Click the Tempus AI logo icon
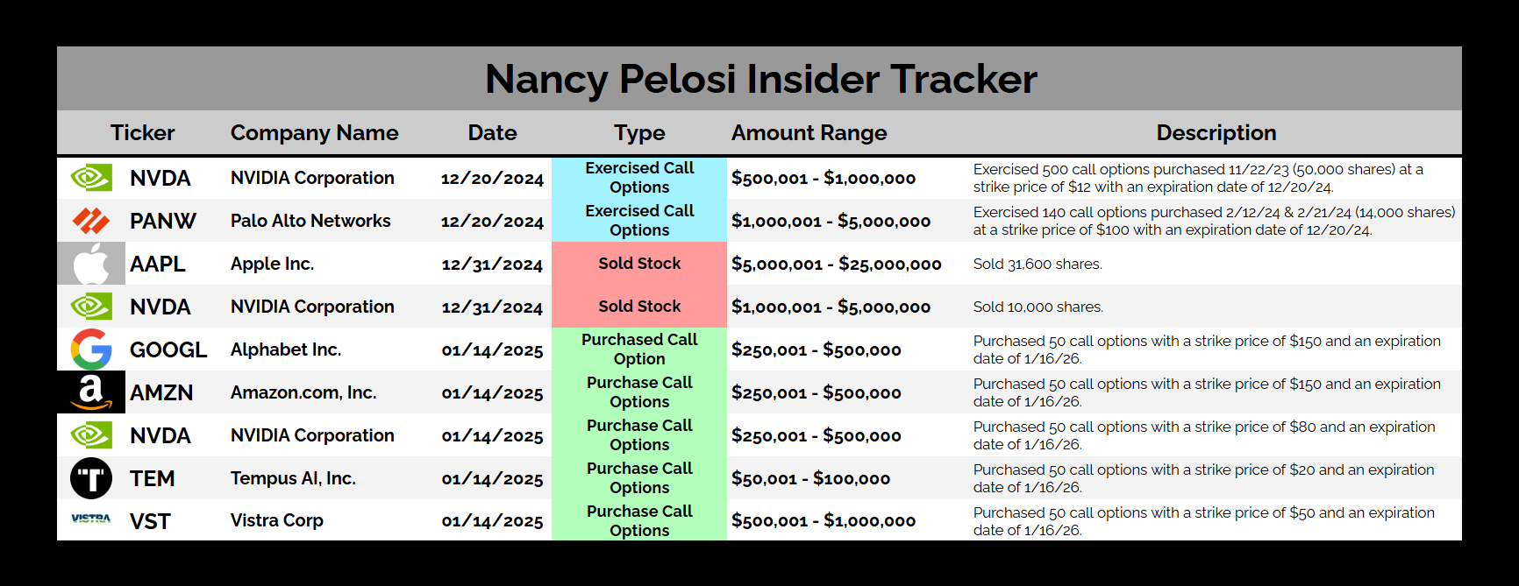This screenshot has height=586, width=1519. click(x=91, y=478)
